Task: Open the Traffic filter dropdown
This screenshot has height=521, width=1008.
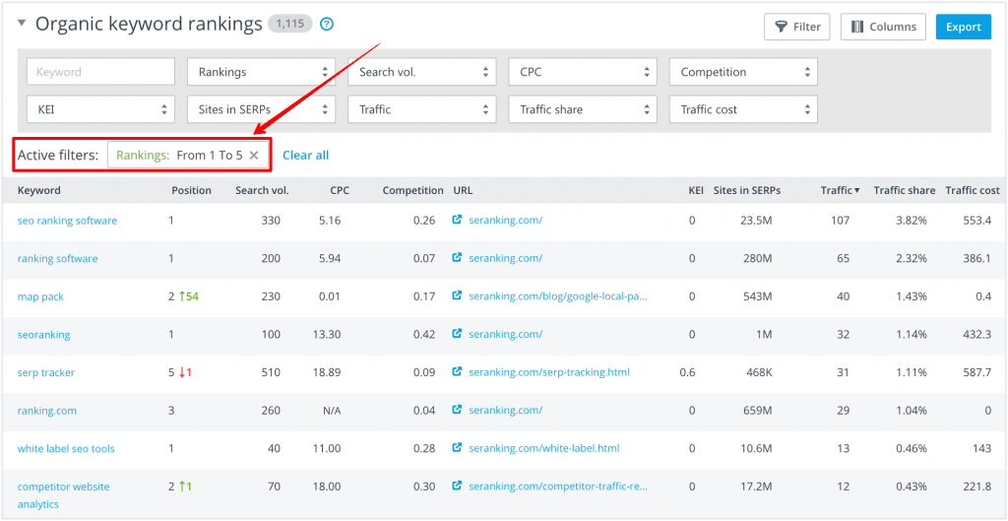Action: click(421, 109)
